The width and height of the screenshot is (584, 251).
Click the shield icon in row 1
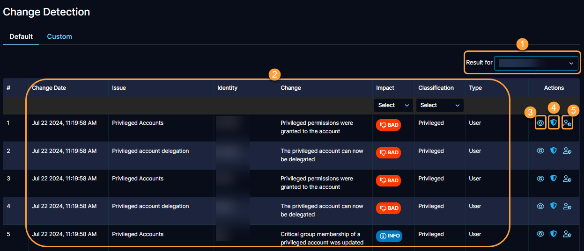[554, 122]
